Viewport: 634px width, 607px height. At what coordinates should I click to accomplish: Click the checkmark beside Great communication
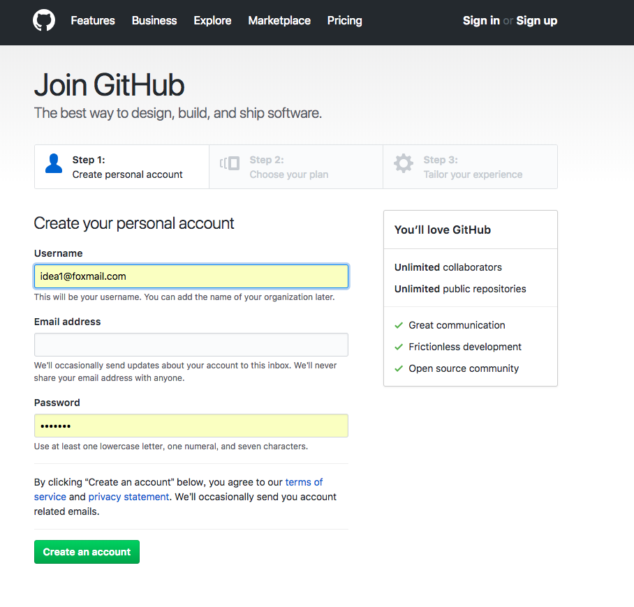tap(399, 325)
